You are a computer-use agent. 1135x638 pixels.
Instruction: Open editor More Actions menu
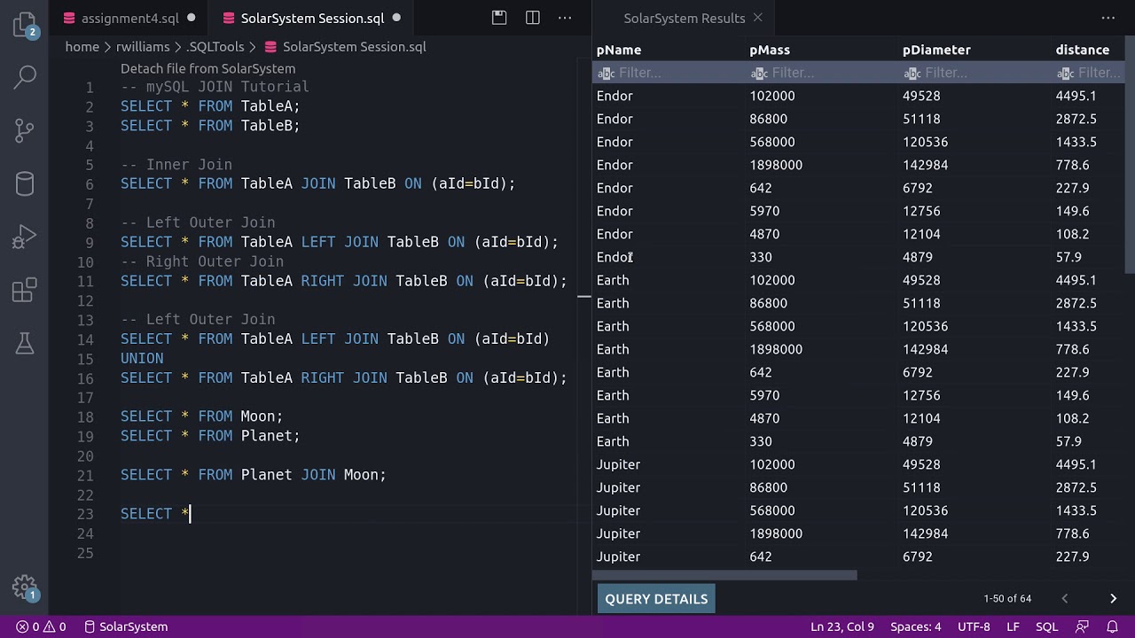click(x=565, y=18)
